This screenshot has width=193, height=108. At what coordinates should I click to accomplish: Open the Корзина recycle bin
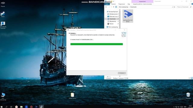point(188,96)
